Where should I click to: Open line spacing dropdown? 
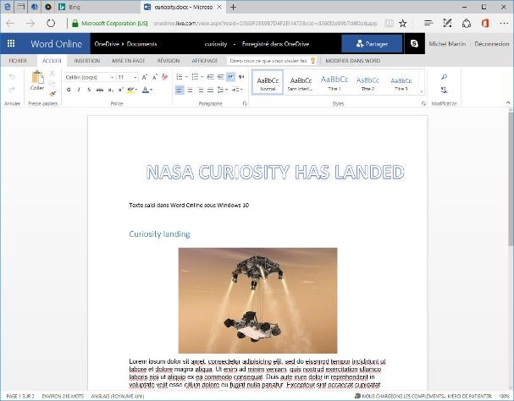(223, 90)
